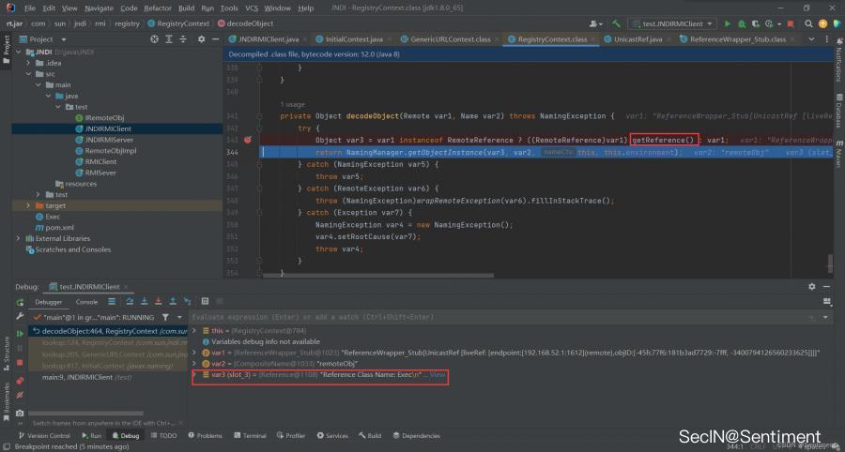Click View link on var3 value
The image size is (845, 452).
point(438,374)
